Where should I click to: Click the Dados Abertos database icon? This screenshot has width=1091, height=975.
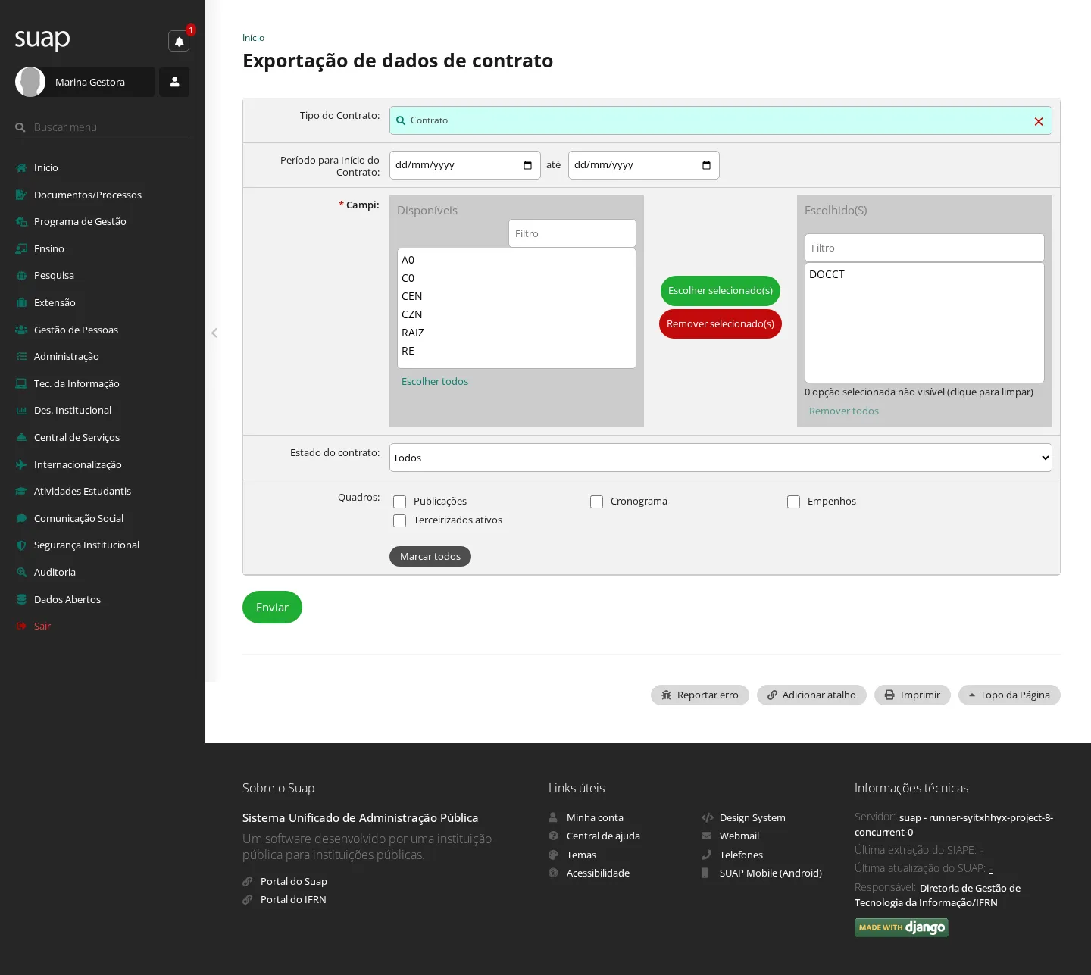point(21,599)
